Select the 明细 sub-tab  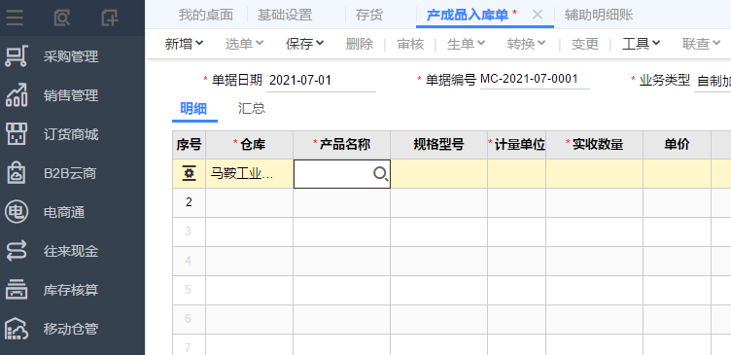pos(193,109)
